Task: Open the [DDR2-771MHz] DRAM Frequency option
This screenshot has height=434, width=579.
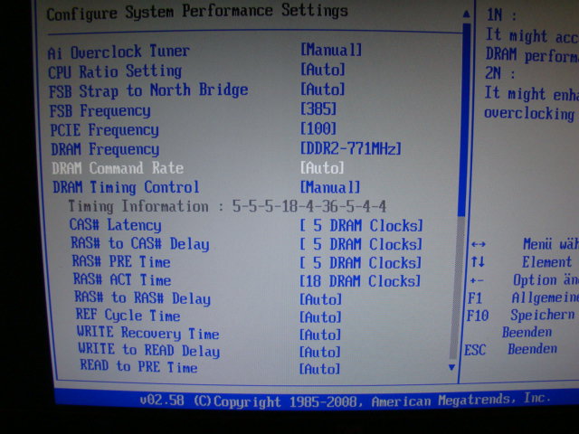Action: 350,148
